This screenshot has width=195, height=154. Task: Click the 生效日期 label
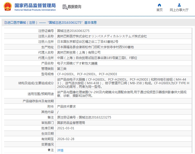(47, 134)
